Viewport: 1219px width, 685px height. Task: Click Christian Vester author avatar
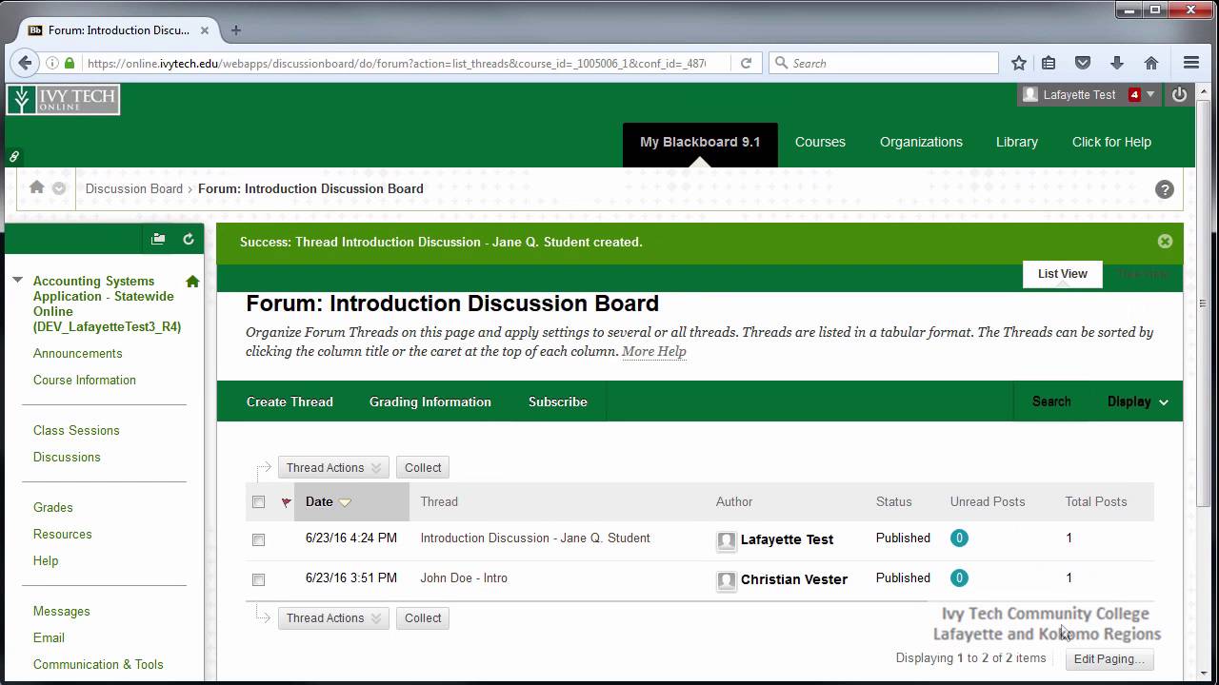[727, 580]
